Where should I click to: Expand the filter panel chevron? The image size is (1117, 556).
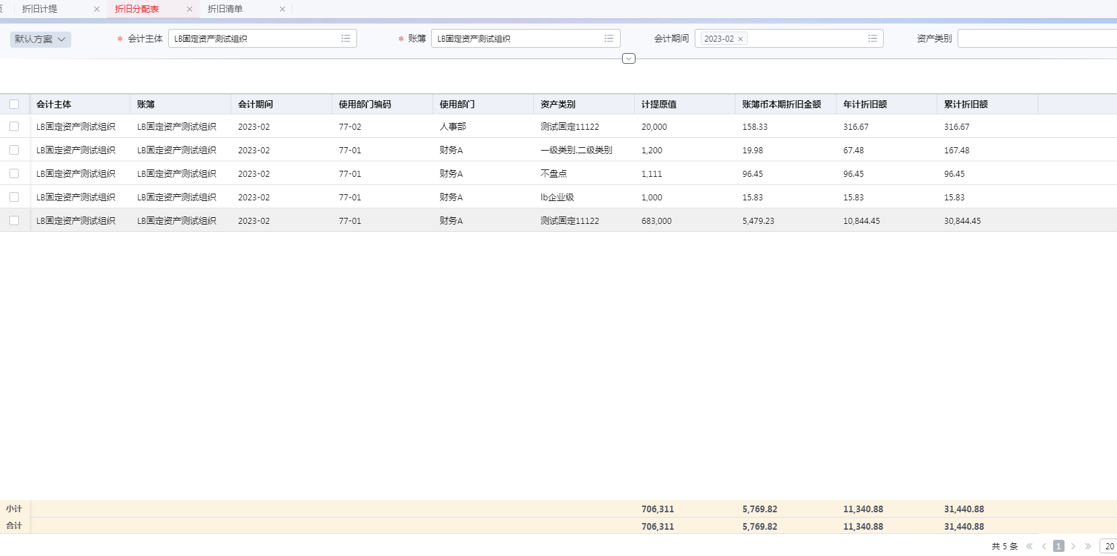629,58
